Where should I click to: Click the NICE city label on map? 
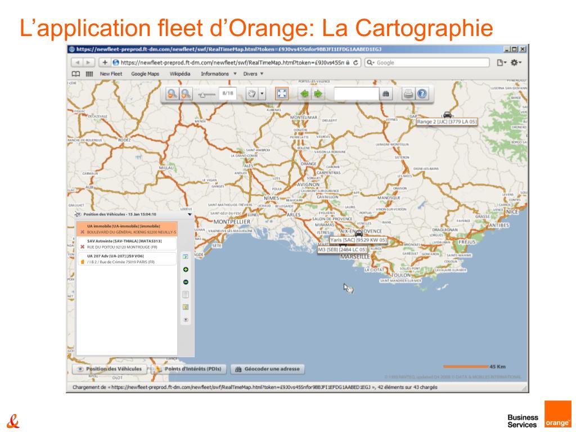pyautogui.click(x=512, y=212)
